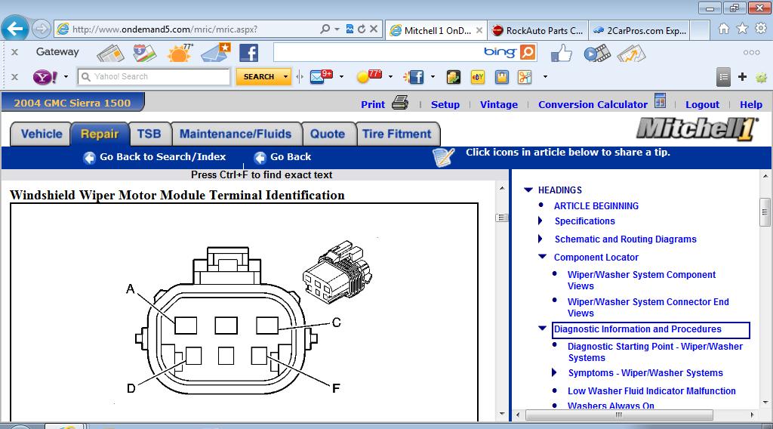Click the share-a-tip notepad icon
The image size is (773, 429).
tap(443, 157)
